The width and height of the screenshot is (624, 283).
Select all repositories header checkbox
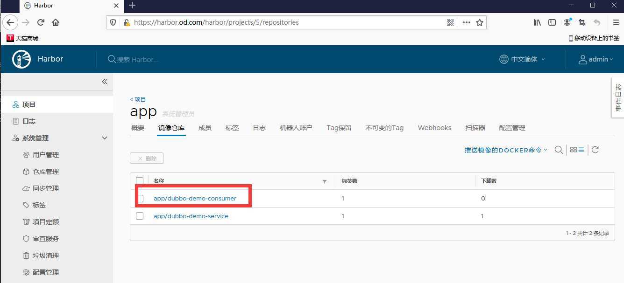pos(140,181)
